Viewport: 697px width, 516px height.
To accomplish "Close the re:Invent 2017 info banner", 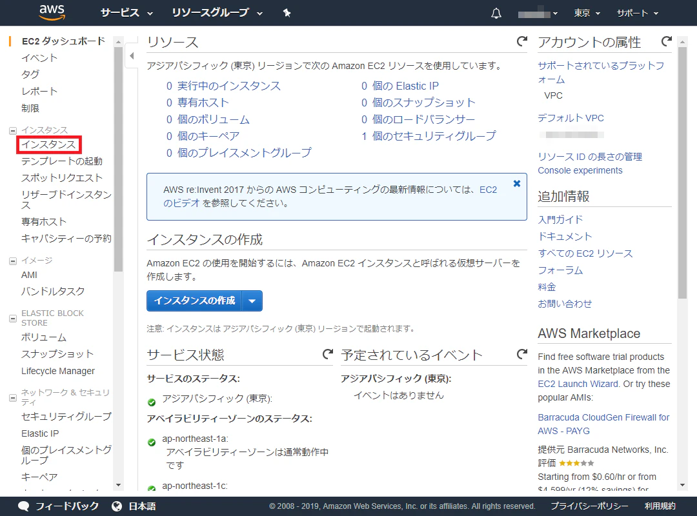I will point(516,184).
